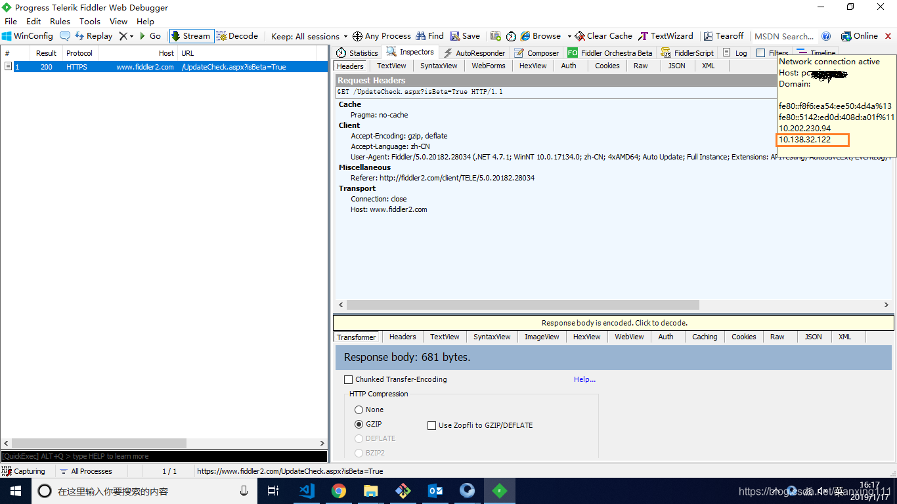
Task: Click request headers horizontal scrollbar
Action: 523,305
